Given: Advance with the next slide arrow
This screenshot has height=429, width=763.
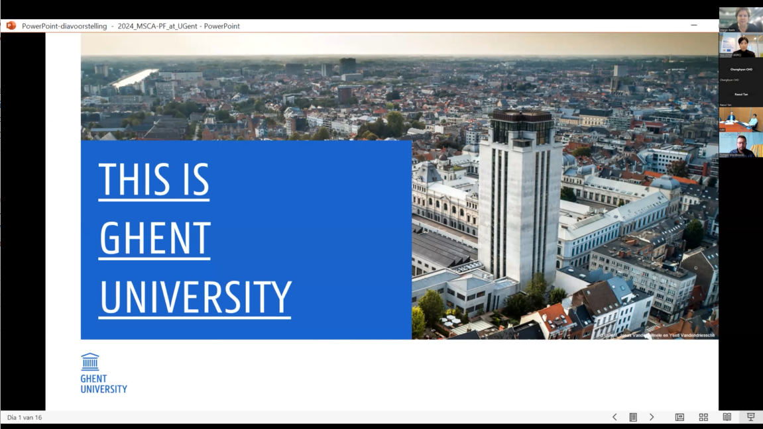Looking at the screenshot, I should (x=652, y=417).
